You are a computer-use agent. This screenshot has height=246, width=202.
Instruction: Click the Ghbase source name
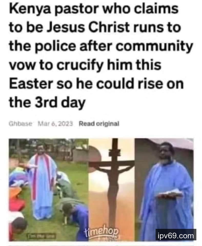click(20, 124)
